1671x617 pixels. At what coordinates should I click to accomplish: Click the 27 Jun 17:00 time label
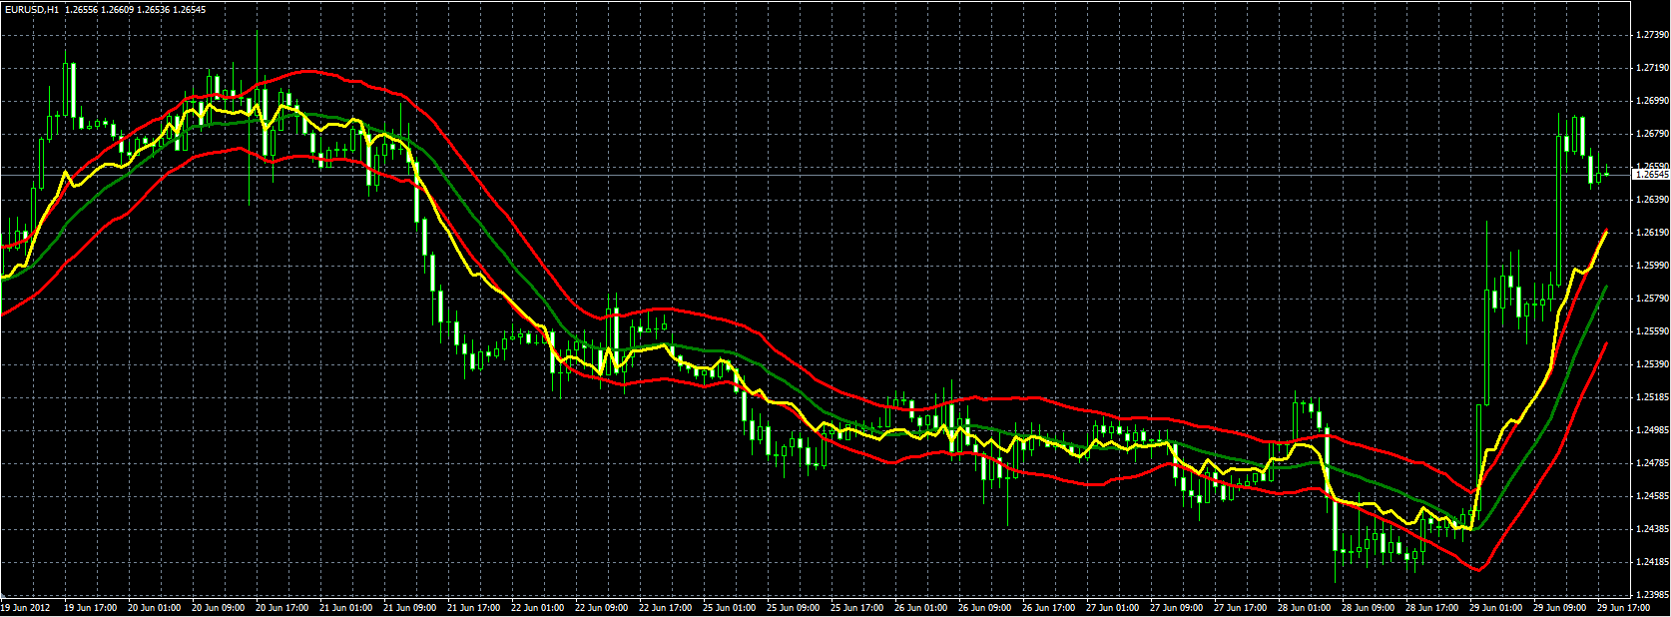(1240, 607)
